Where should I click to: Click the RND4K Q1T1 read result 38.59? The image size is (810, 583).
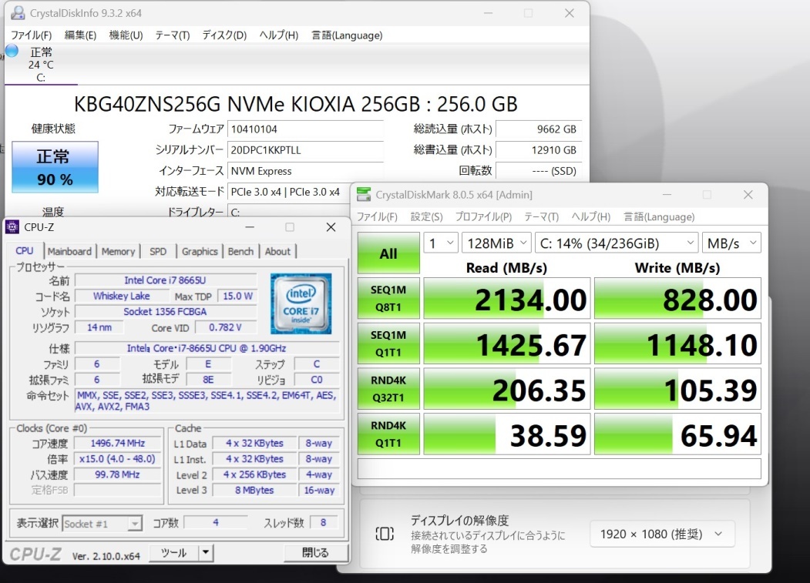tap(507, 434)
